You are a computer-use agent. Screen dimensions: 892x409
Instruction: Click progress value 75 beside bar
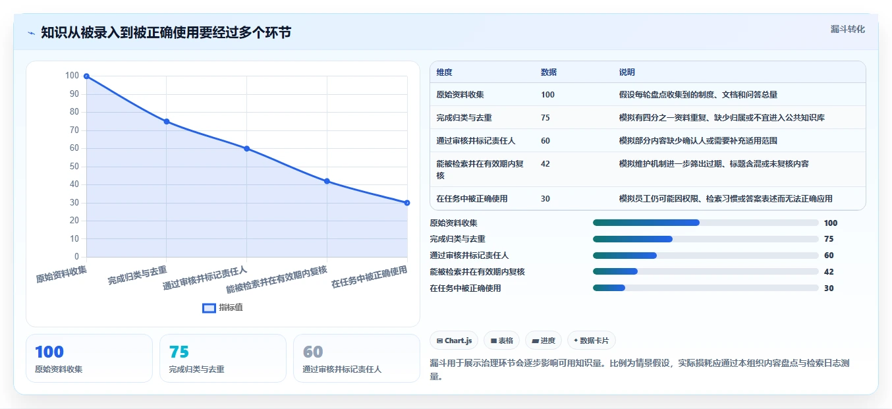point(829,239)
